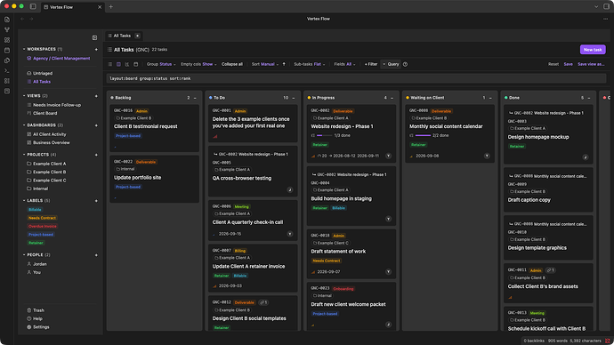Click the right sidebar toggle icon at top-right
The image size is (614, 345).
[606, 6]
